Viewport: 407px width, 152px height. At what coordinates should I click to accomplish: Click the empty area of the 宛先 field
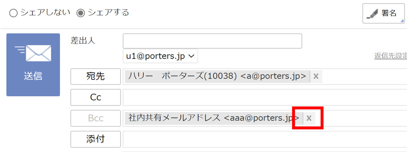click(364, 77)
